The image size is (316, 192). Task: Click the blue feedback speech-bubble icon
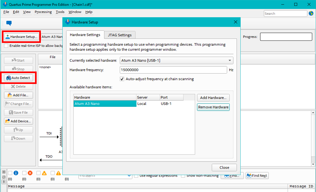(x=9, y=23)
